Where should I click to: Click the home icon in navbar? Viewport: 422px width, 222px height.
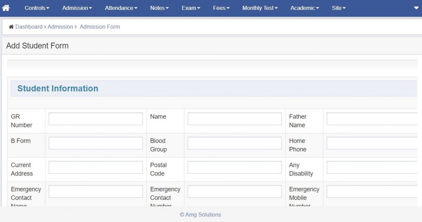pos(6,8)
